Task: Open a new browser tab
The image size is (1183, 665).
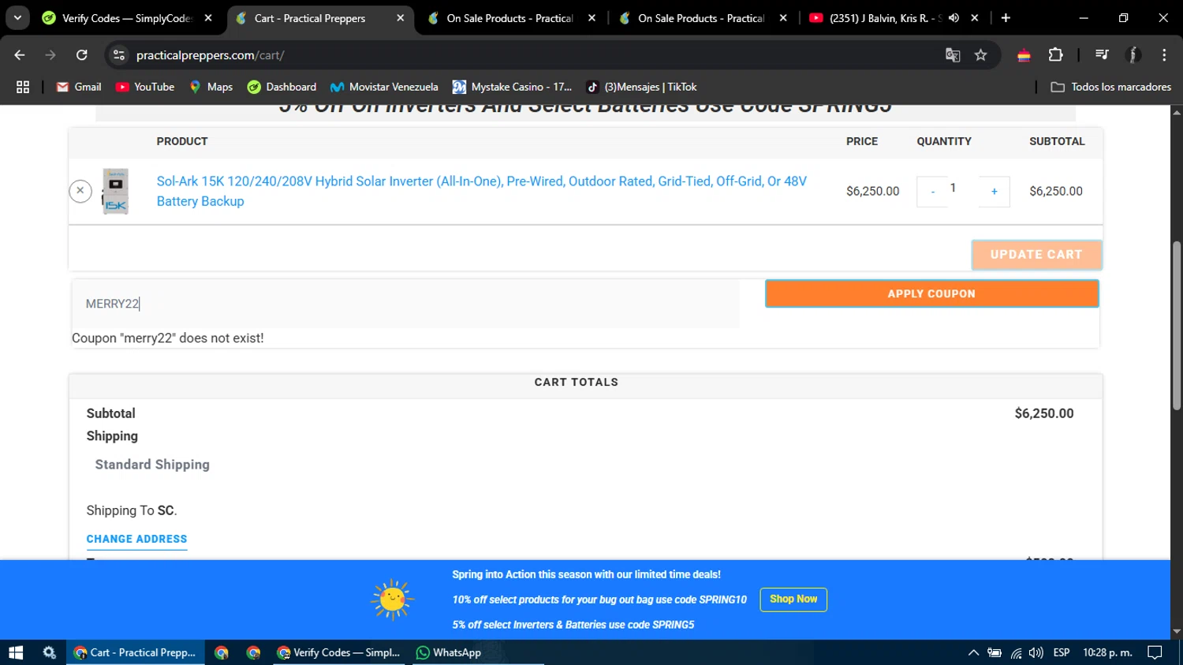Action: 1006,18
